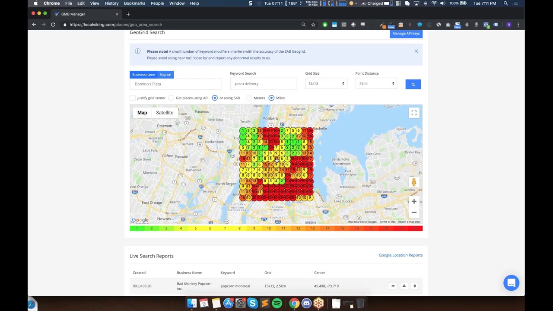
Task: Zoom in on the map with plus
Action: (414, 201)
